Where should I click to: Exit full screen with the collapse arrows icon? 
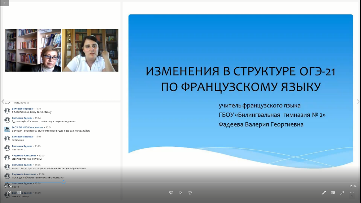click(x=342, y=193)
